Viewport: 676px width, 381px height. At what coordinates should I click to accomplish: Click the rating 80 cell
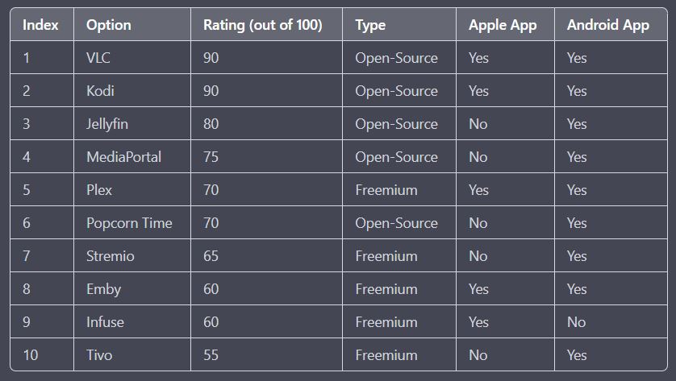211,124
